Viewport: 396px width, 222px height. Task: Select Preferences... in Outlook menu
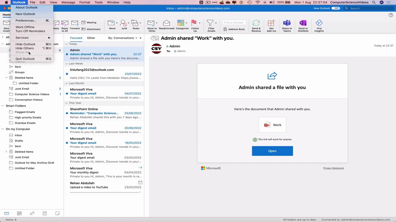coord(32,20)
